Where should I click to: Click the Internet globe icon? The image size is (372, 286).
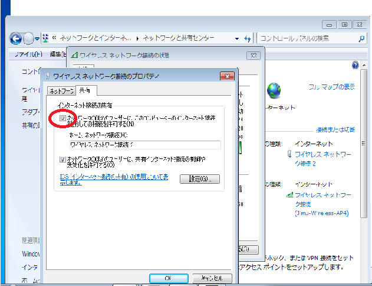pos(274,90)
